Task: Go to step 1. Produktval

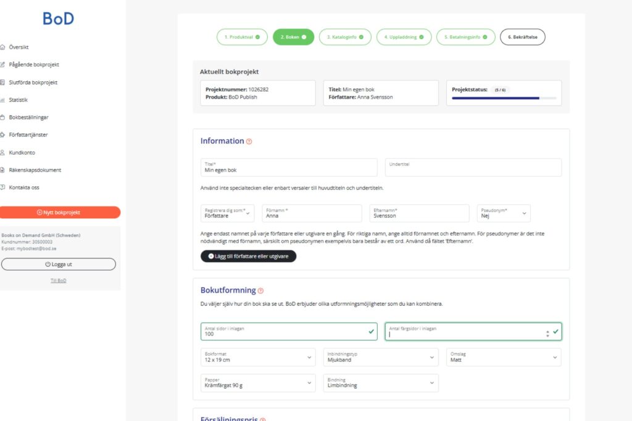Action: 242,37
